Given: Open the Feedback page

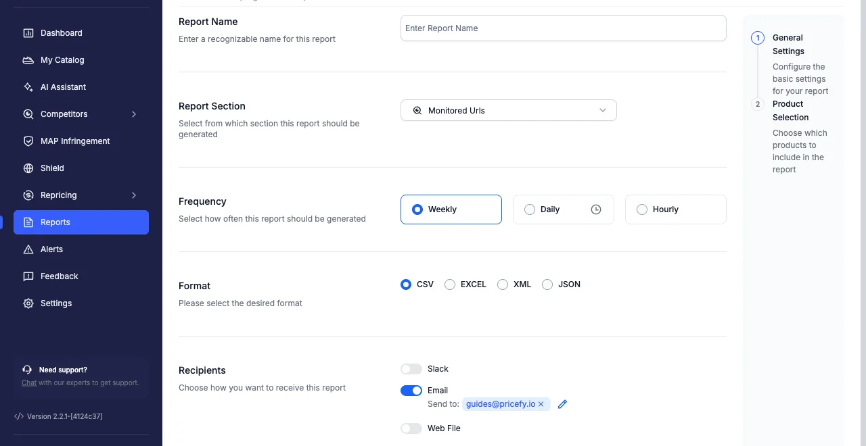Looking at the screenshot, I should [81, 276].
